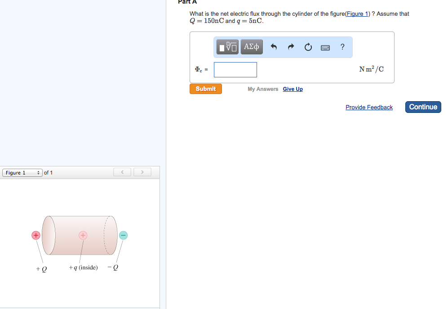Click the Continue button
Viewport: 448px width, 309px height.
(422, 107)
